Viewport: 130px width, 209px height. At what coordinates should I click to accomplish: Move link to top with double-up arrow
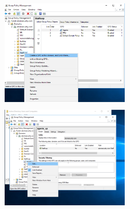[x=38, y=30]
